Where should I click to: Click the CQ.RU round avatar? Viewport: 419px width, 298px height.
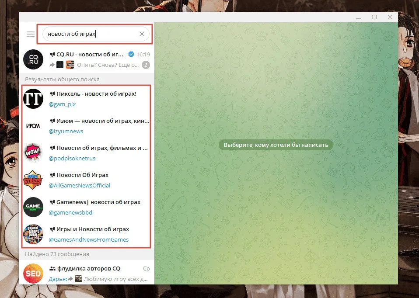(33, 59)
